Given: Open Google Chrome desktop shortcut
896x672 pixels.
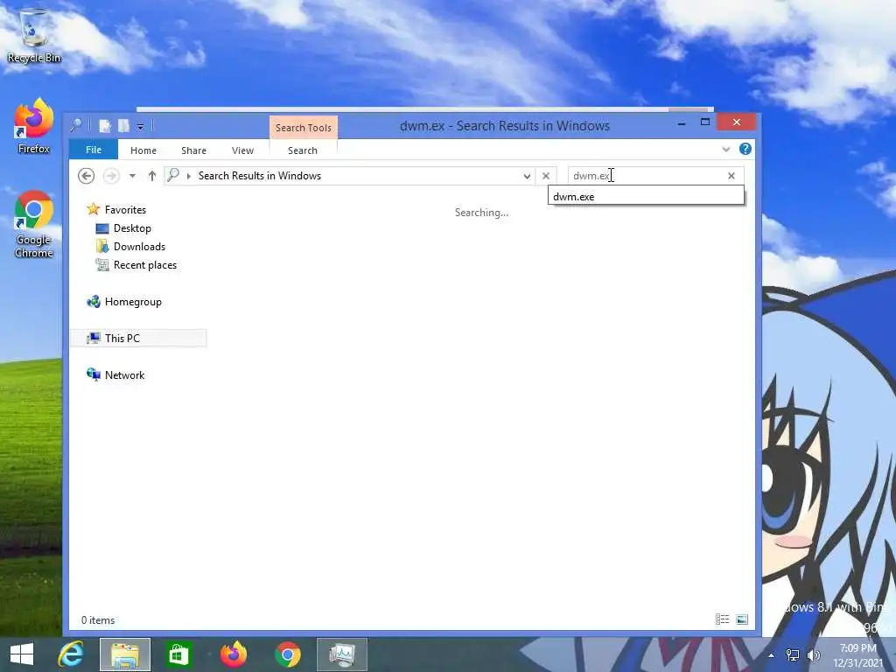Looking at the screenshot, I should (x=34, y=224).
